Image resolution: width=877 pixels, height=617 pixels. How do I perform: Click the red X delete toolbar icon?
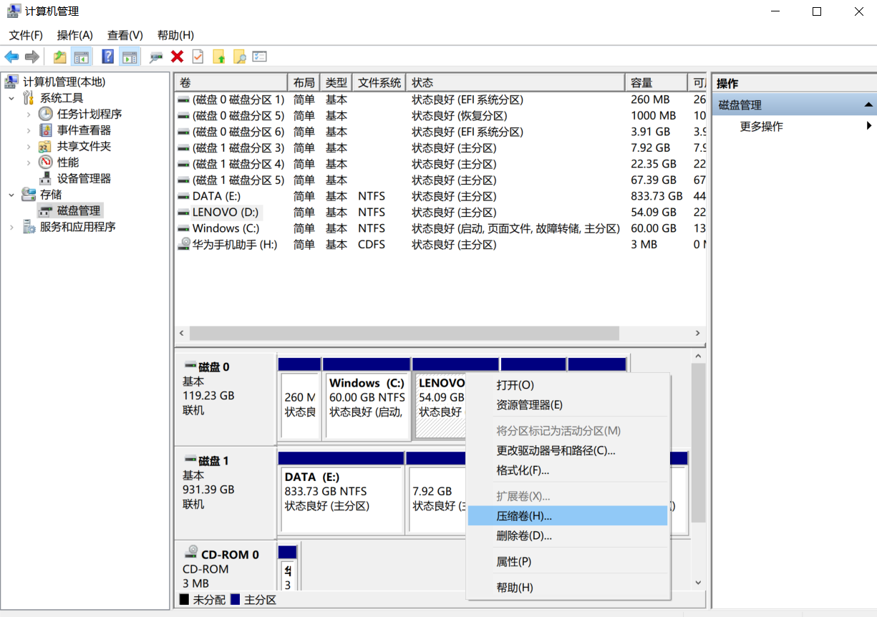(177, 57)
